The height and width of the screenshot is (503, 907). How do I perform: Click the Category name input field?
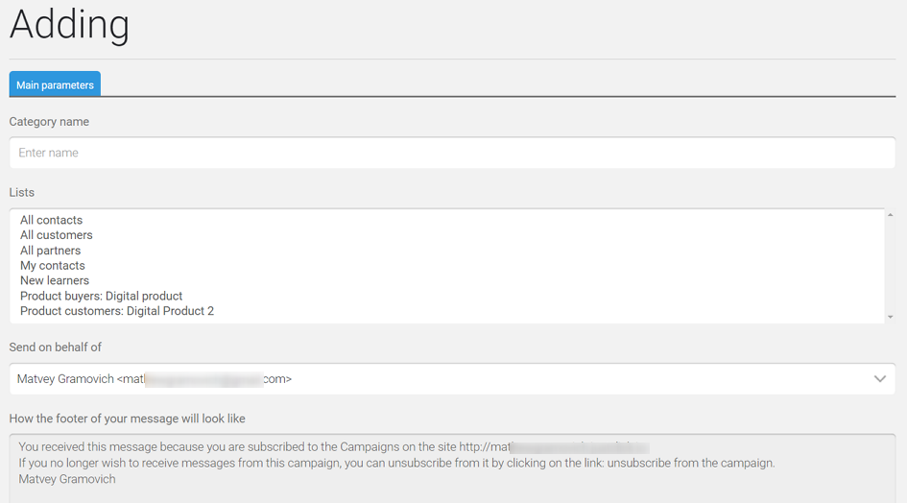click(452, 153)
